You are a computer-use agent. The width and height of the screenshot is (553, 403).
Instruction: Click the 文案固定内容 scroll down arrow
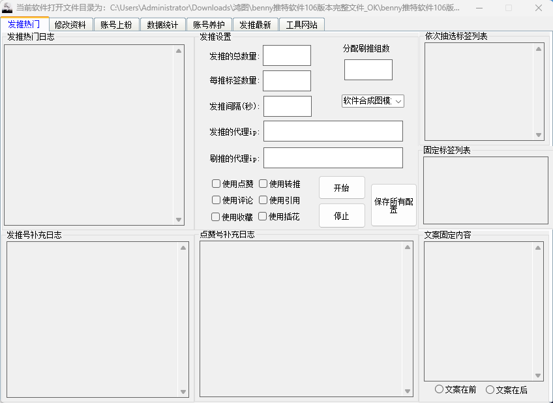click(538, 376)
